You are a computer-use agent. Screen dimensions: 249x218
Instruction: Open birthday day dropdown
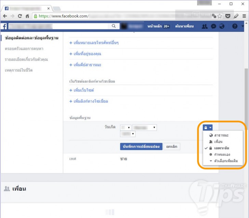(126, 127)
